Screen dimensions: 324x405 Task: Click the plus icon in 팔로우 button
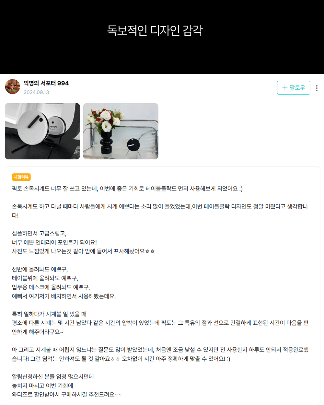point(285,88)
